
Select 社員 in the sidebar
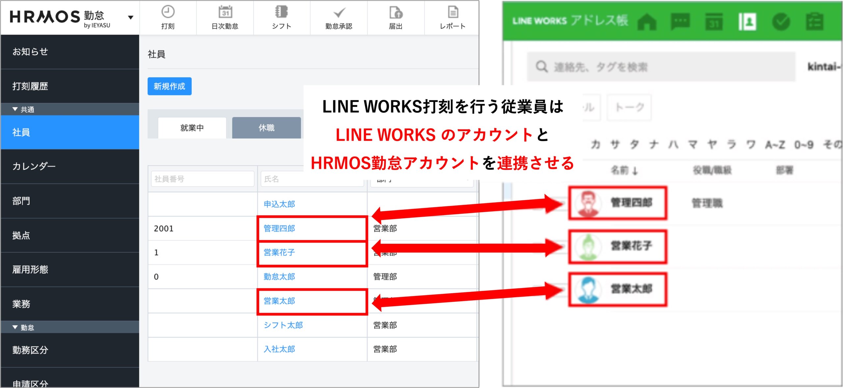tap(70, 132)
